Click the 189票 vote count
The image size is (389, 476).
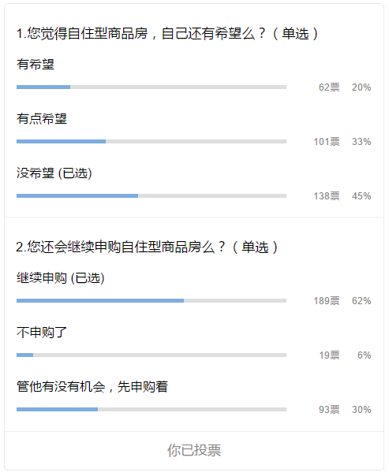[327, 301]
